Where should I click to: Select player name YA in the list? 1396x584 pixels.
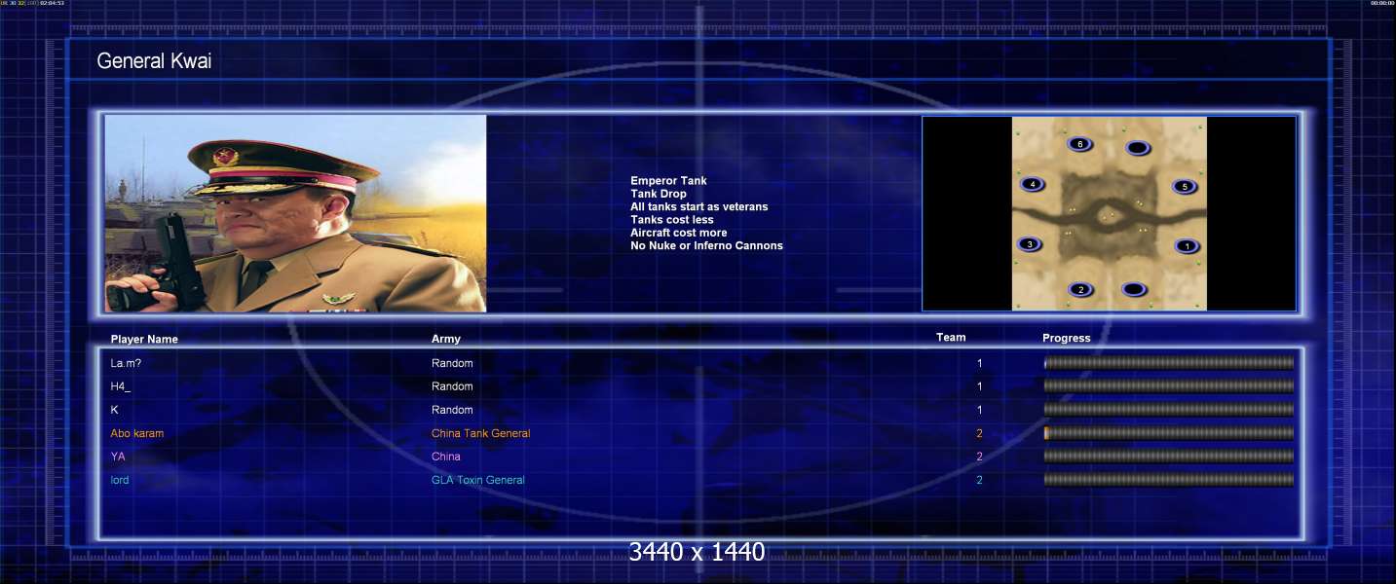click(118, 456)
